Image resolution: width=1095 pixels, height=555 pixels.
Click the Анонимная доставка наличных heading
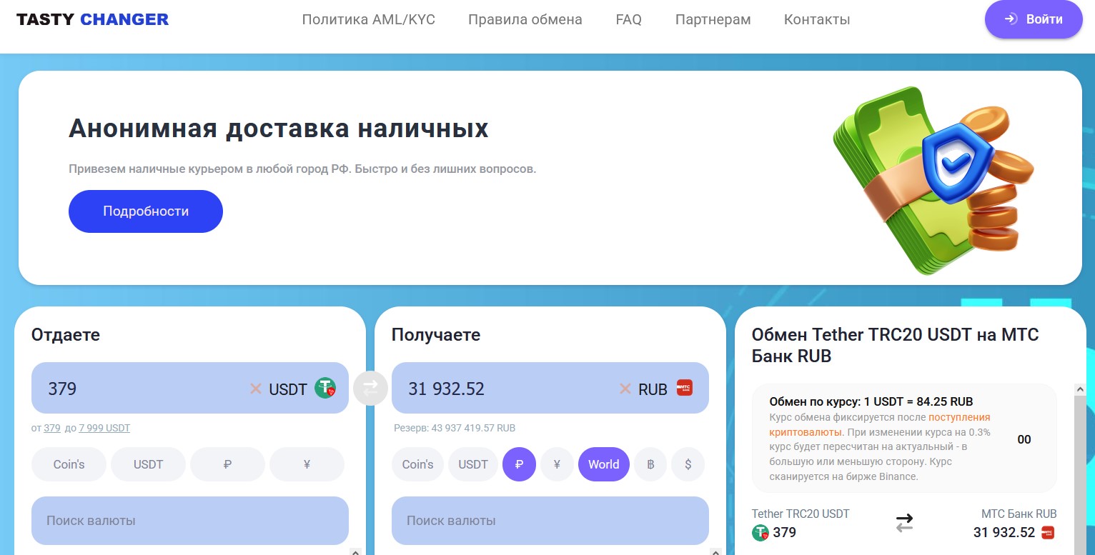[279, 129]
